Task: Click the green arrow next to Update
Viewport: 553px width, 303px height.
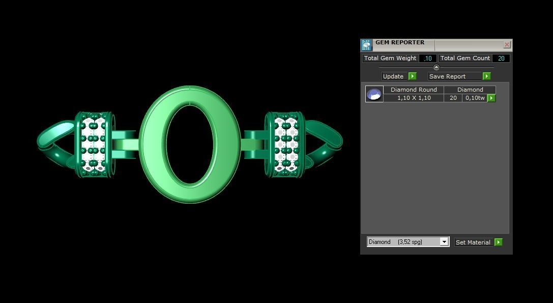Action: (x=412, y=76)
